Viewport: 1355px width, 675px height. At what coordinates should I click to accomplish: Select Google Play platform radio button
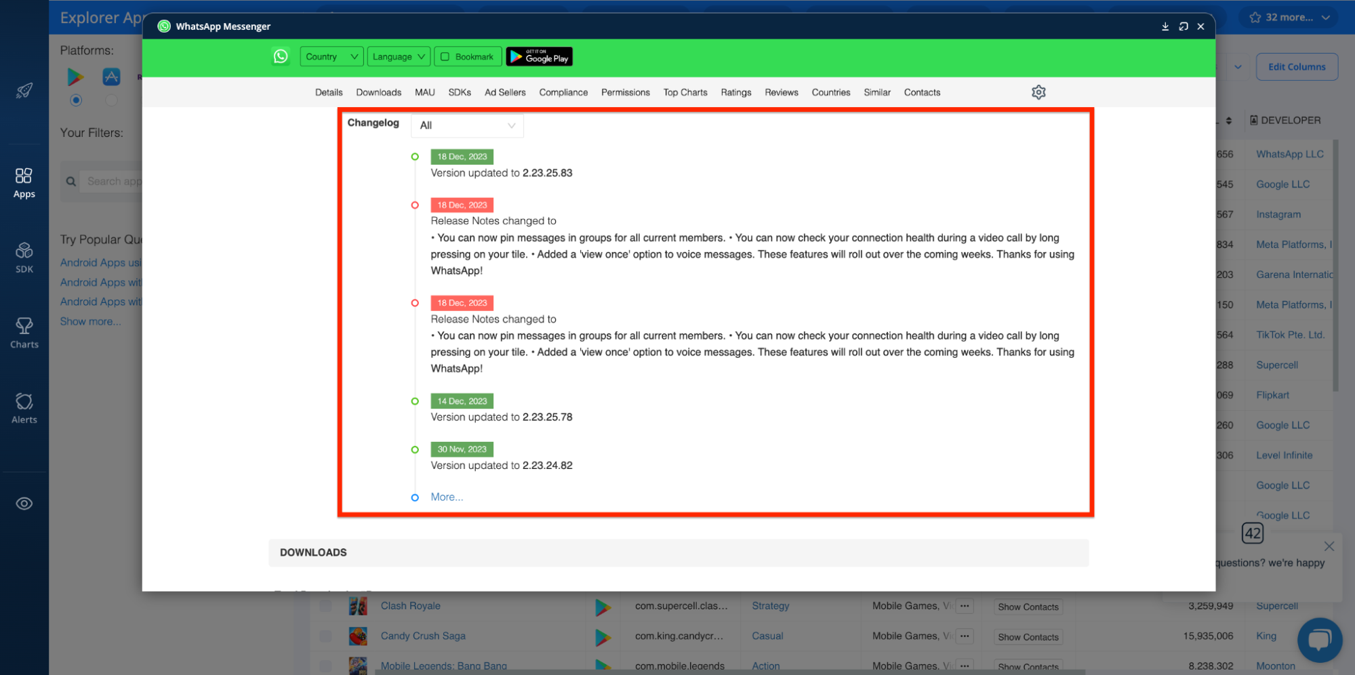[76, 100]
